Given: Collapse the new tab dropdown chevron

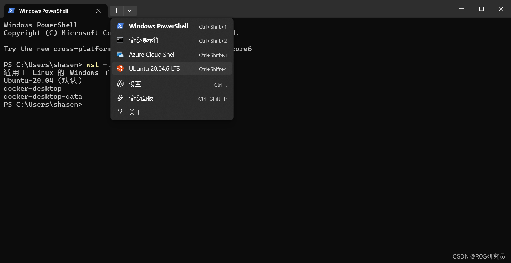Looking at the screenshot, I should [130, 11].
